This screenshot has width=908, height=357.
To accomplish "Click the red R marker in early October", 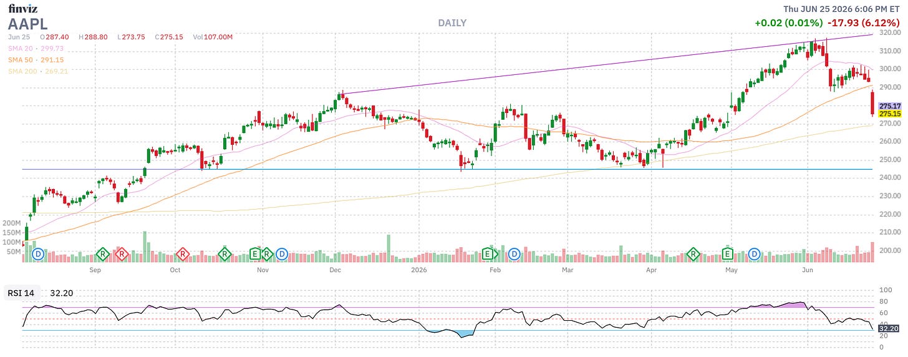I will [183, 254].
